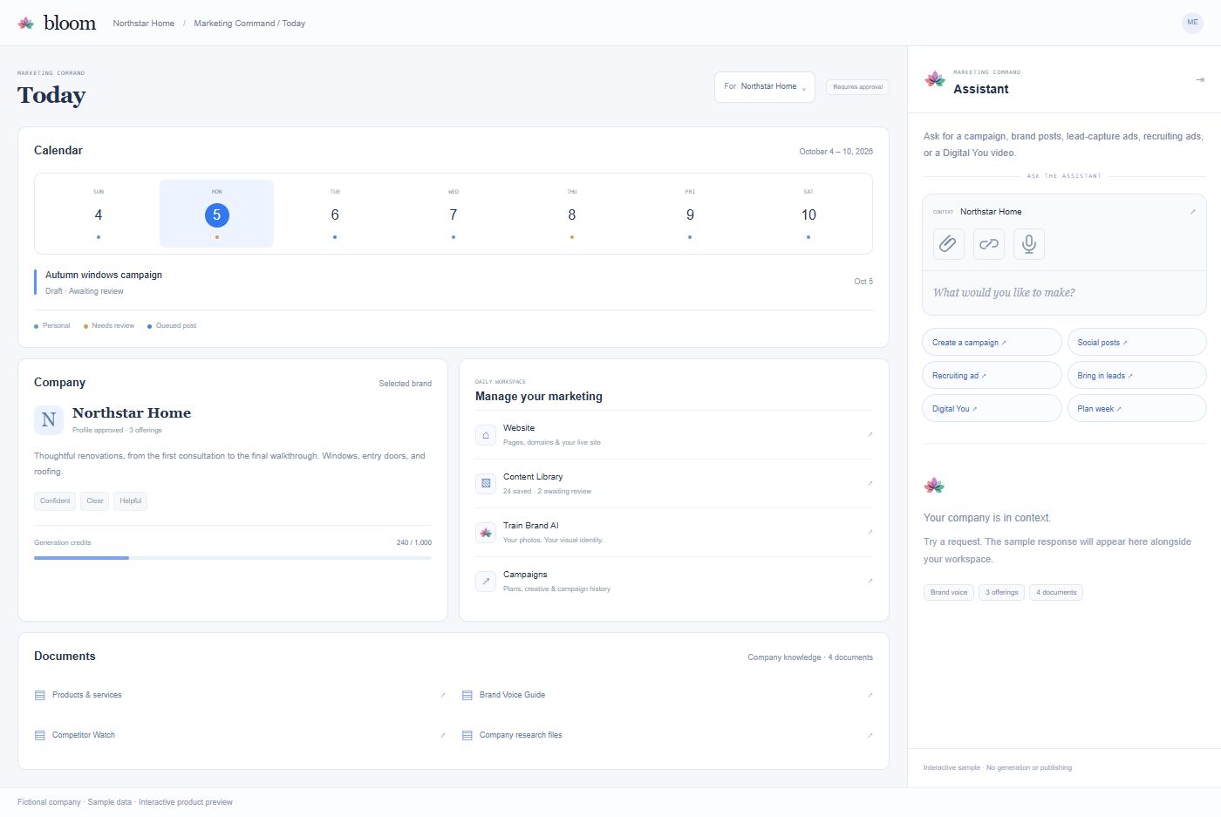Viewport: 1221px width, 817px height.
Task: Click the link icon in assistant
Action: pyautogui.click(x=989, y=244)
